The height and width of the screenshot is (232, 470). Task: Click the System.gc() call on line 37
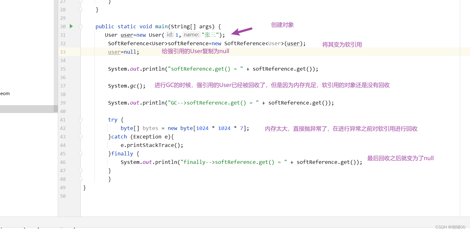click(127, 86)
